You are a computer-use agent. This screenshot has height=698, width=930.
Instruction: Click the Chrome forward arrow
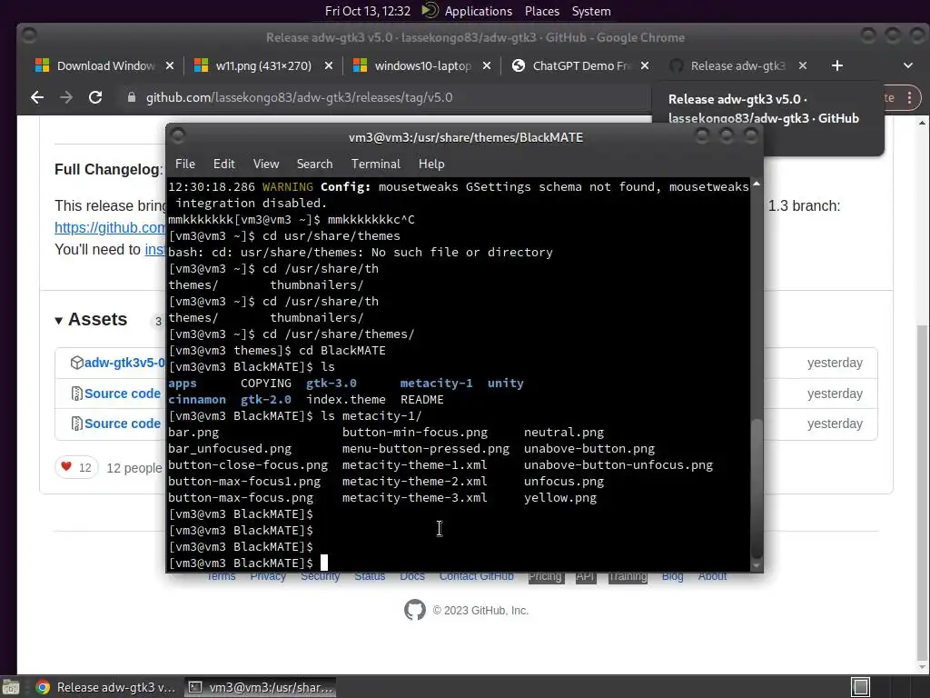point(66,97)
